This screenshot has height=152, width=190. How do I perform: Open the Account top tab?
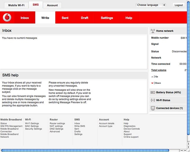point(52,5)
